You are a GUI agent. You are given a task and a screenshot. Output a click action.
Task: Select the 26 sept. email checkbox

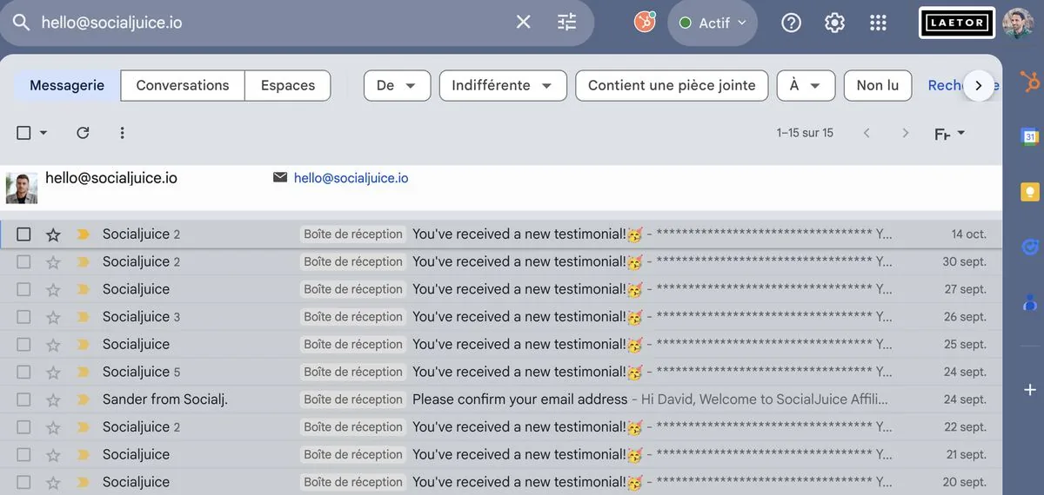[24, 317]
